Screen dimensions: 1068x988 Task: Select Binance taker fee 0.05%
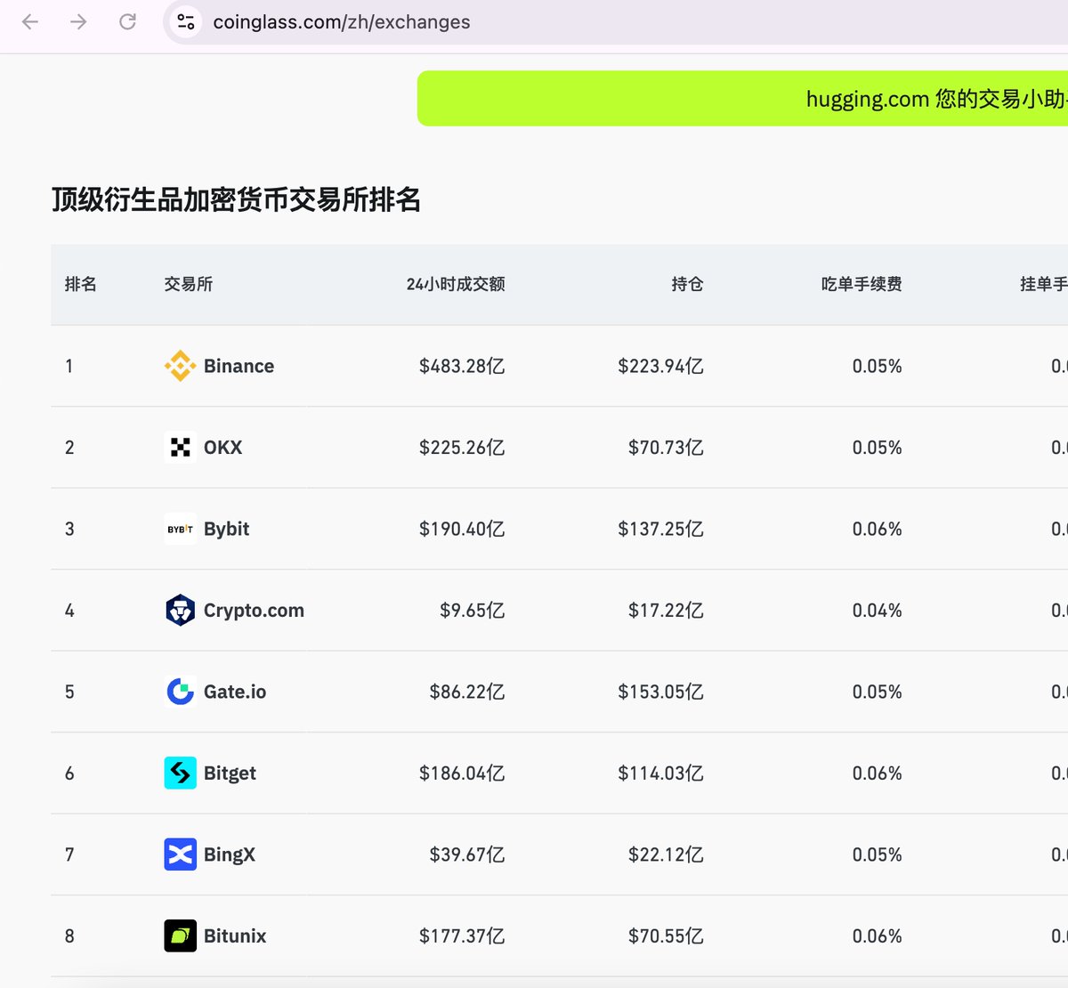pyautogui.click(x=877, y=366)
